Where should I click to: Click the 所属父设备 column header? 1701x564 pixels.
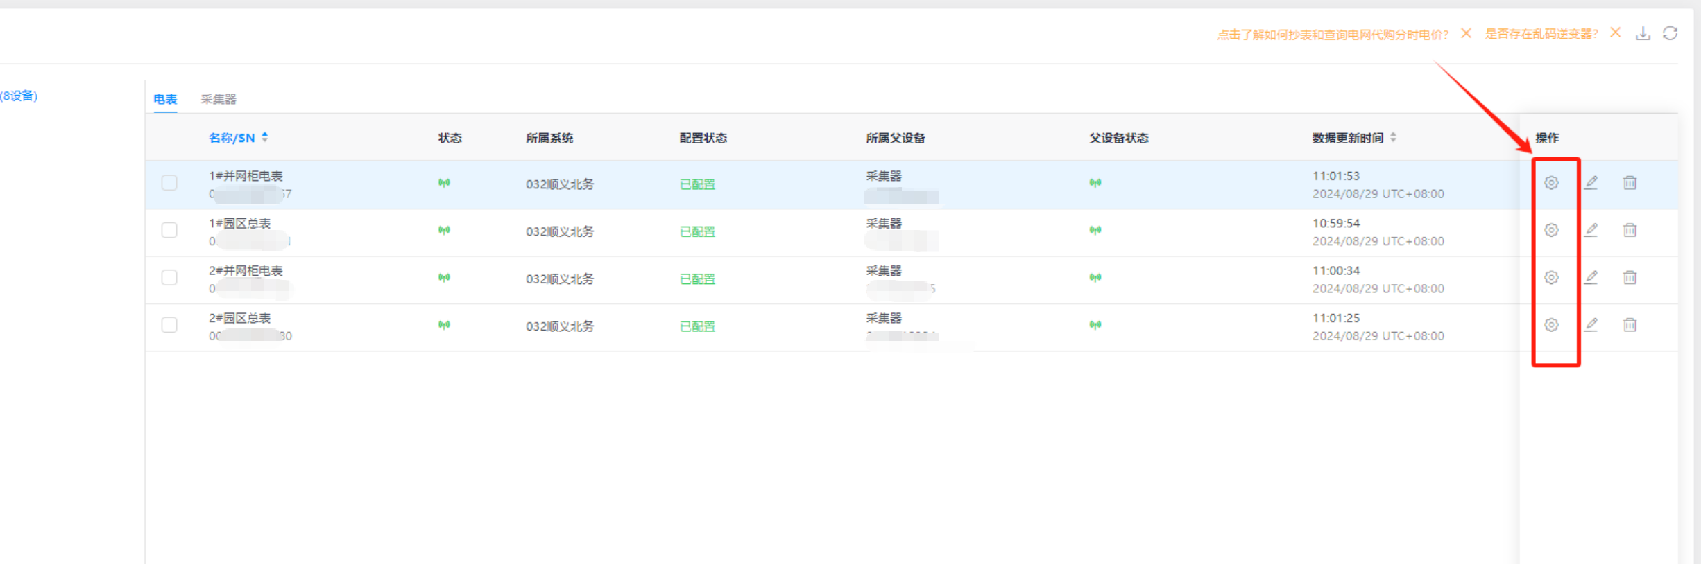click(896, 138)
